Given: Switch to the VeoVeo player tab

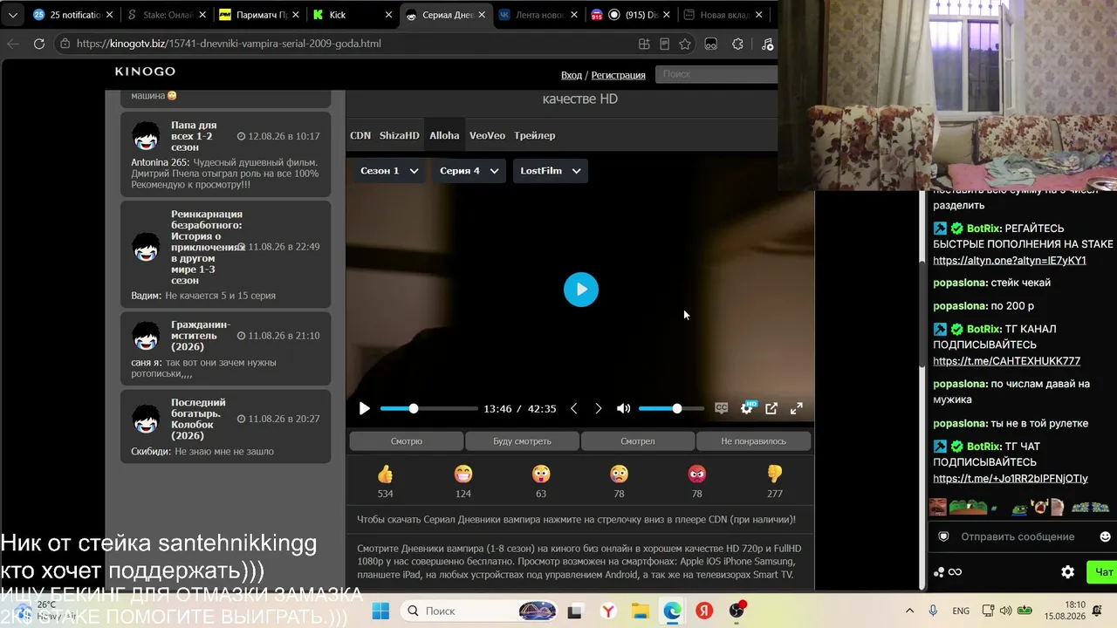Looking at the screenshot, I should [487, 135].
